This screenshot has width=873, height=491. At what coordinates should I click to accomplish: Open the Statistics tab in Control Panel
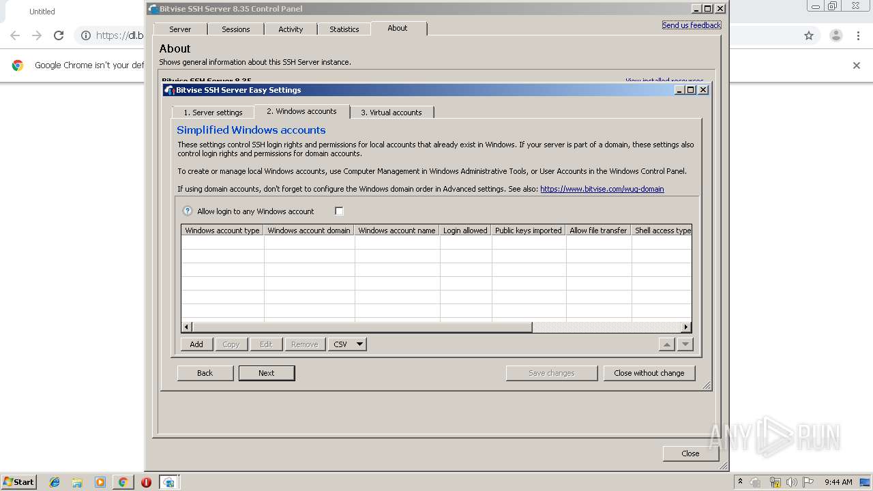(x=344, y=29)
